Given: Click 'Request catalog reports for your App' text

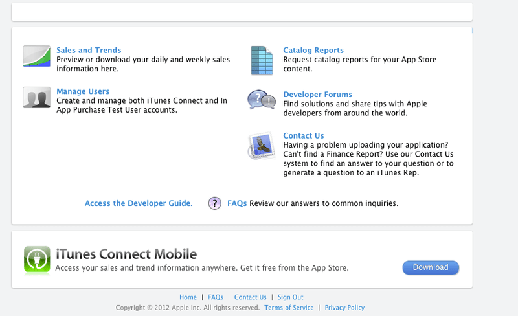Looking at the screenshot, I should click(x=360, y=64).
